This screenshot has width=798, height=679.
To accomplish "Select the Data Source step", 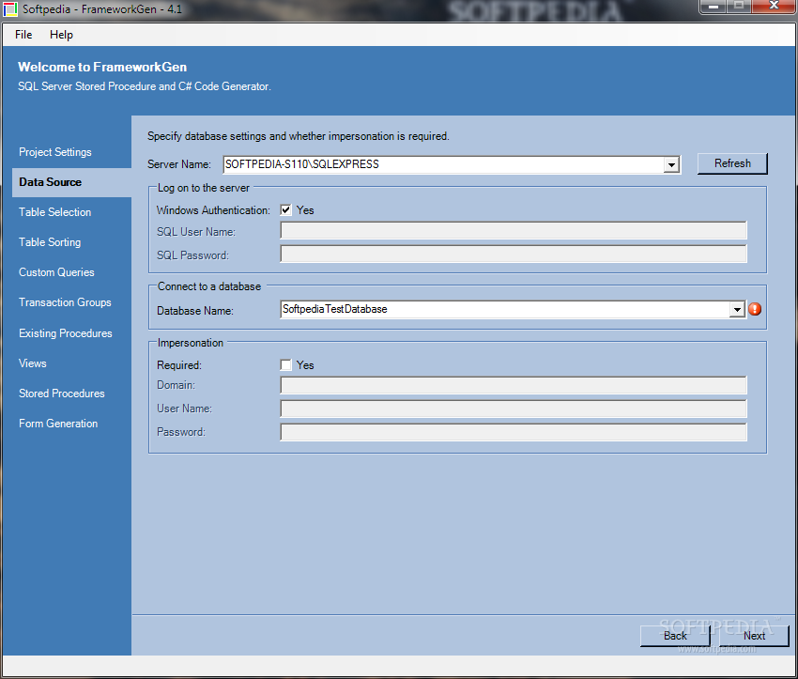I will (71, 182).
